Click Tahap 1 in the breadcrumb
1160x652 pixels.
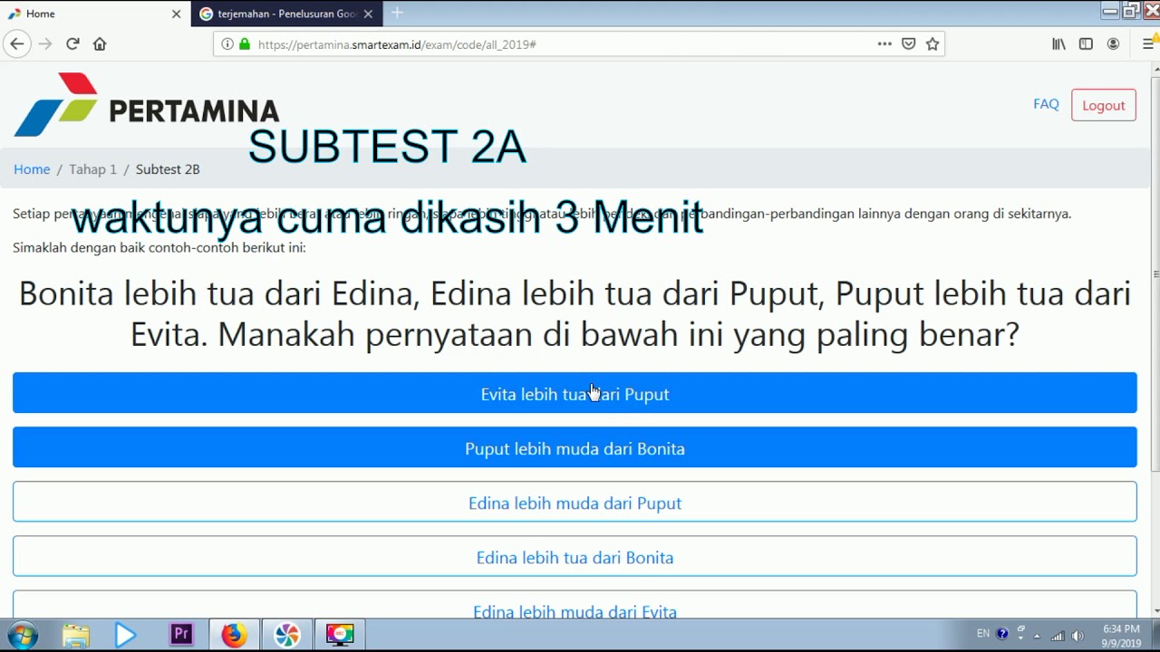point(92,169)
